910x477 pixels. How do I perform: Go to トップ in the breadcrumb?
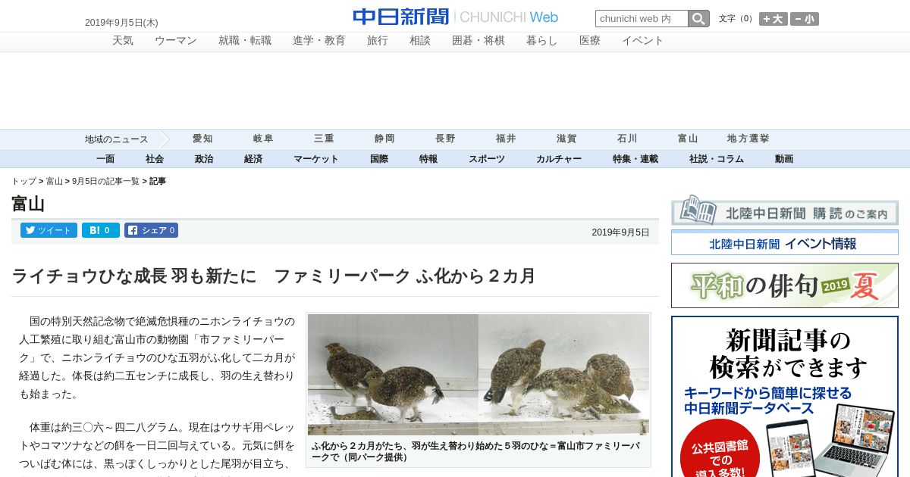(24, 182)
